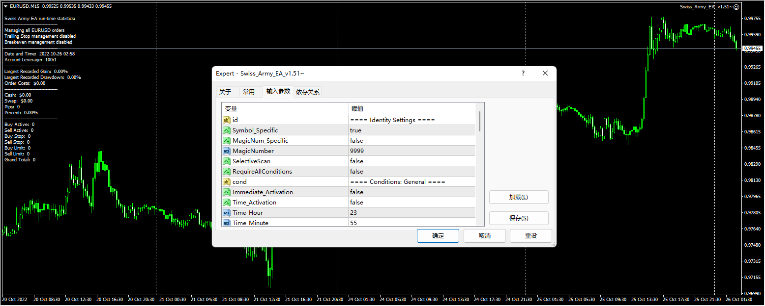Click the boolean icon next to Symbol_Specific
Viewport: 765px width, 306px height.
click(227, 130)
